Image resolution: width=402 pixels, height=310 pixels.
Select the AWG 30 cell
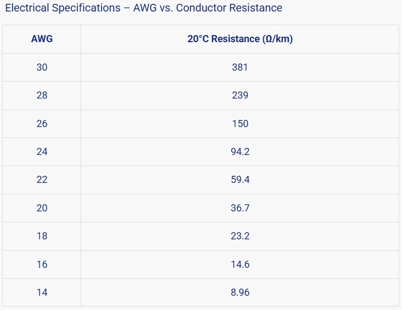(x=42, y=67)
